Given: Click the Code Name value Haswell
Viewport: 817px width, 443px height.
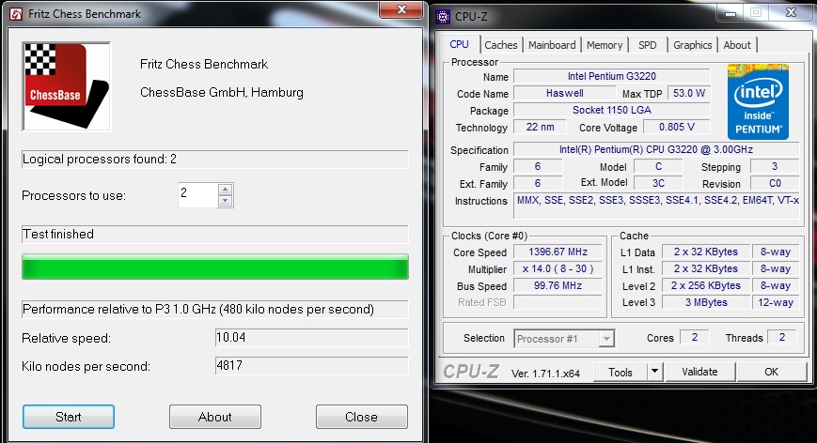Looking at the screenshot, I should [x=565, y=94].
